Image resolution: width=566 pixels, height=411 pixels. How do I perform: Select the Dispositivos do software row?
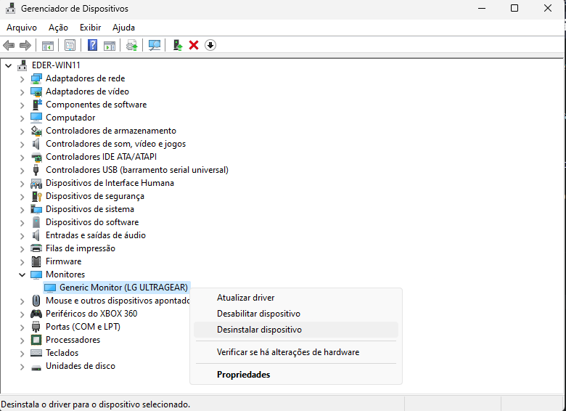(92, 222)
